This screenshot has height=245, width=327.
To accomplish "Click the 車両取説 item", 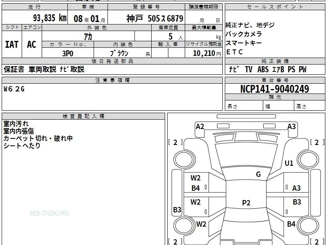I will click(43, 69).
